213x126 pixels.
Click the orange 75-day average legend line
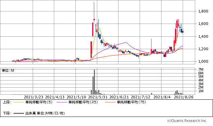pyautogui.click(x=110, y=102)
